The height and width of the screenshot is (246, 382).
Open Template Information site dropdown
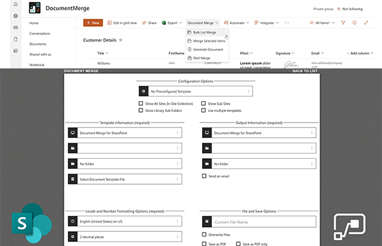[x=125, y=133]
